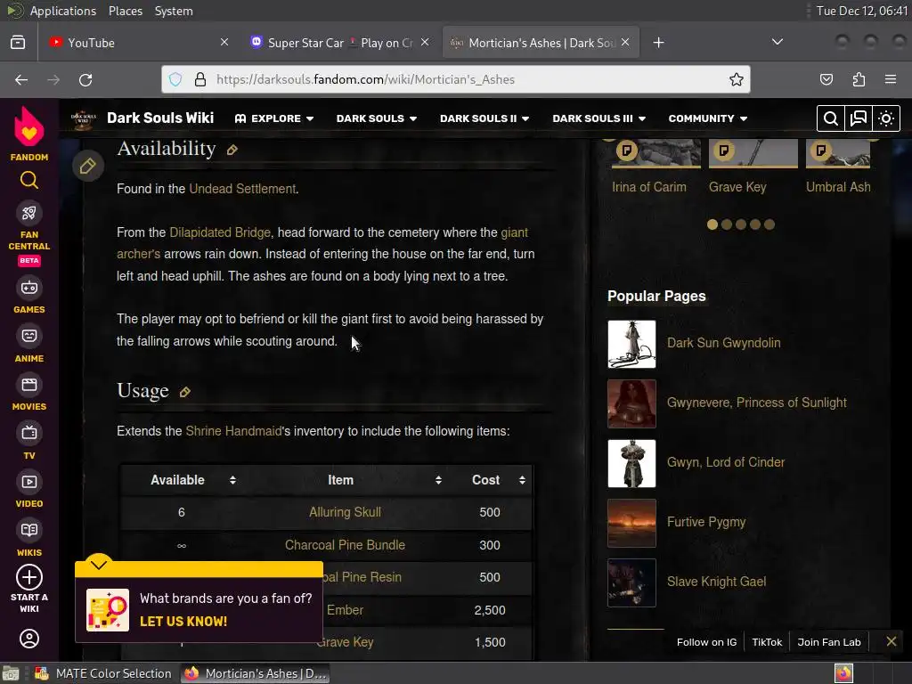Bookmark this page with the star icon
The width and height of the screenshot is (912, 684).
coord(737,79)
